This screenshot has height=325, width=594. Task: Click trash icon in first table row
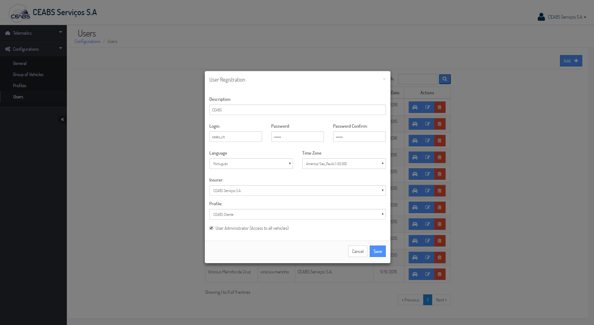pos(440,107)
